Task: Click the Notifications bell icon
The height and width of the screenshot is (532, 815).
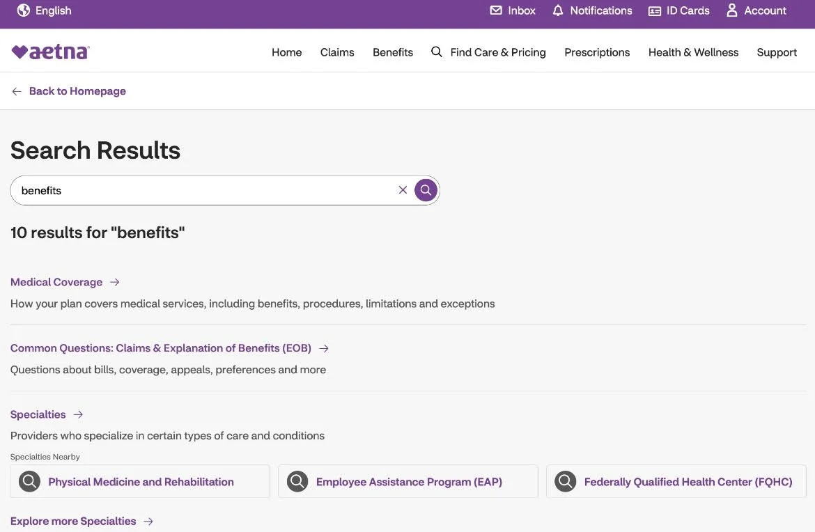Action: [x=558, y=10]
